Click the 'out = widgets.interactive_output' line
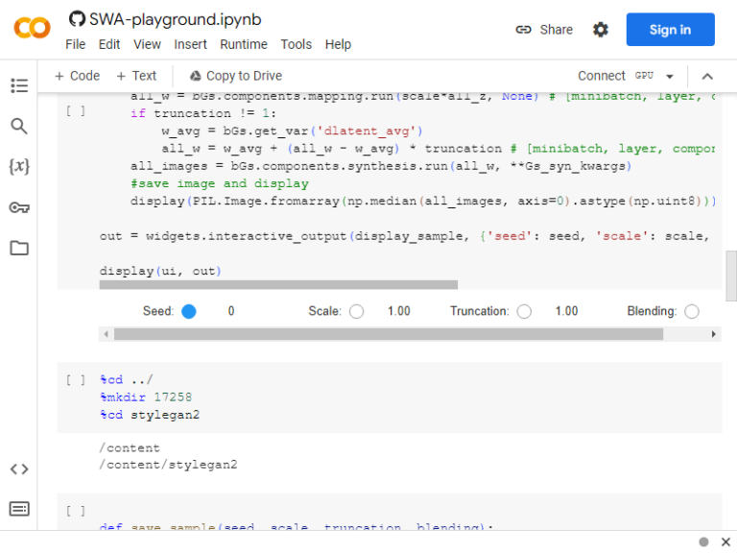Screen dimensions: 737x553 pyautogui.click(x=404, y=236)
